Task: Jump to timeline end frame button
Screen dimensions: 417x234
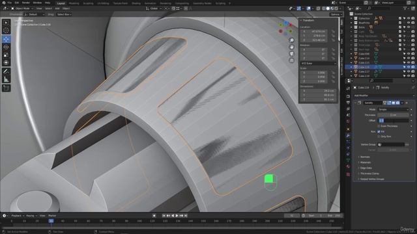Action: point(186,216)
